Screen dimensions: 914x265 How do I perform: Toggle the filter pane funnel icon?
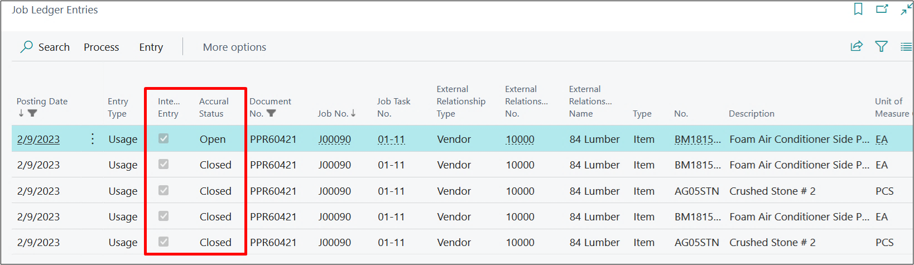pyautogui.click(x=881, y=46)
